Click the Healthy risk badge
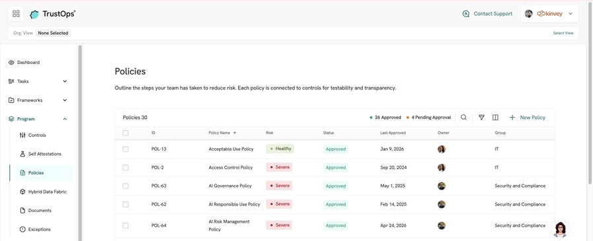This screenshot has width=593, height=241. 280,149
